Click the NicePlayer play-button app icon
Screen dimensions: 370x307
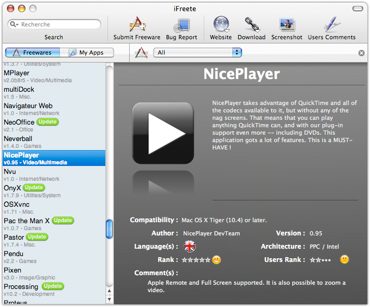[163, 133]
